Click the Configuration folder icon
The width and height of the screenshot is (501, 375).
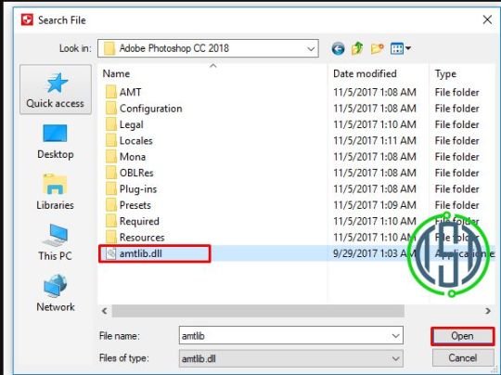click(x=111, y=109)
